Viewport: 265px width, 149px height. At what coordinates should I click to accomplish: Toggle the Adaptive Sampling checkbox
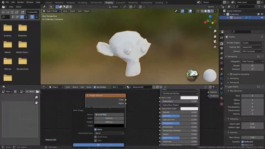(x=231, y=74)
